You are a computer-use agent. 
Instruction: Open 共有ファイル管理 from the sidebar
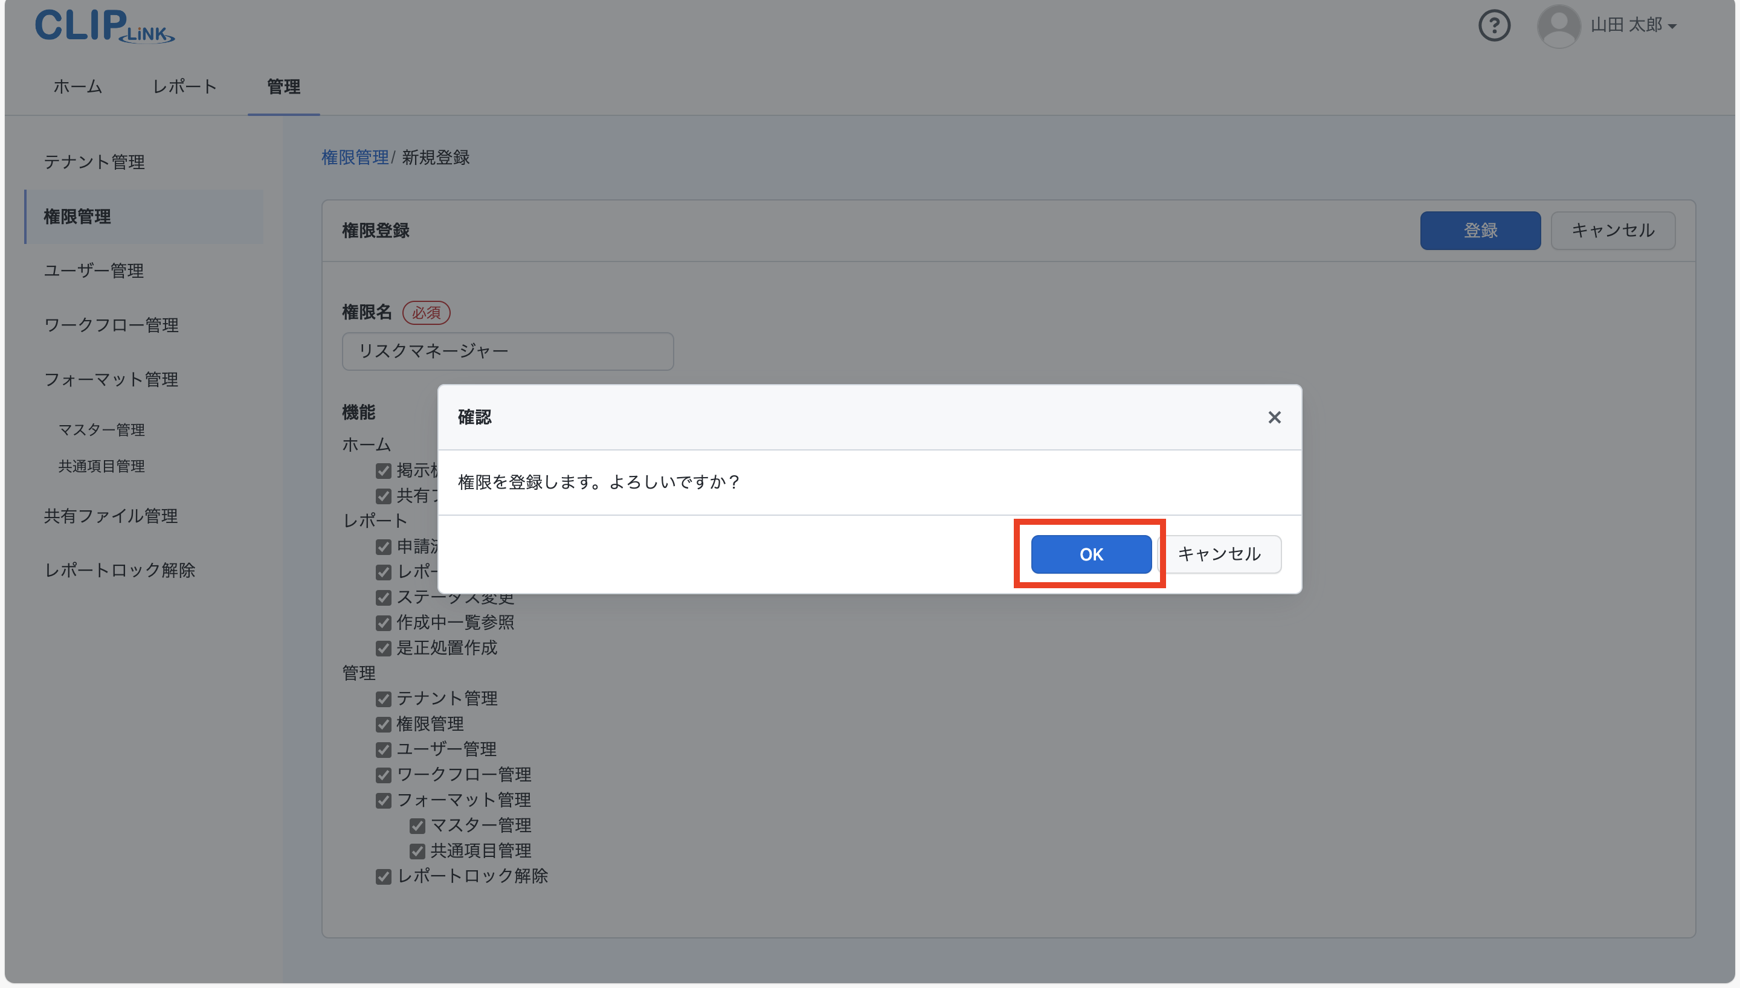tap(111, 516)
